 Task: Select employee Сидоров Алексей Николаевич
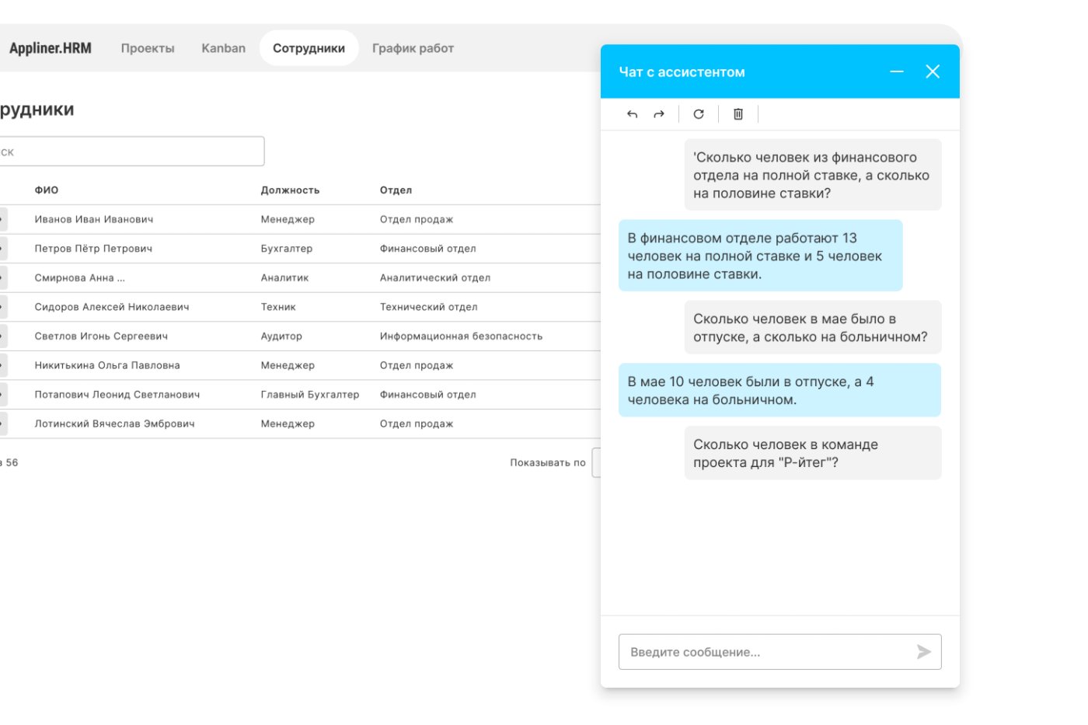pyautogui.click(x=112, y=307)
